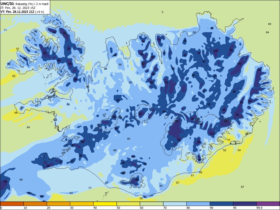Screen dimensions: 280x210
Task: Click the 'VT: Fim. 28.12.2023 21Z (+6 h)' line
Action: pyautogui.click(x=22, y=12)
